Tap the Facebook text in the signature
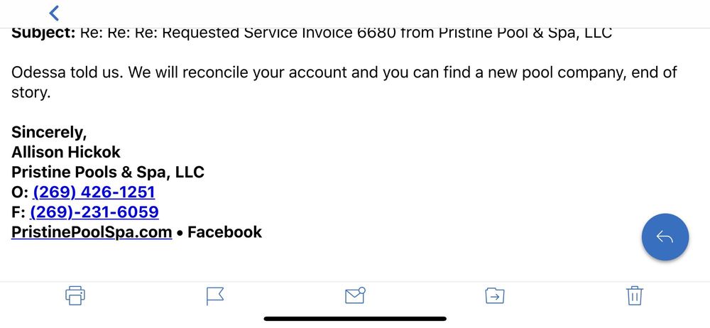Image resolution: width=710 pixels, height=328 pixels. [224, 232]
